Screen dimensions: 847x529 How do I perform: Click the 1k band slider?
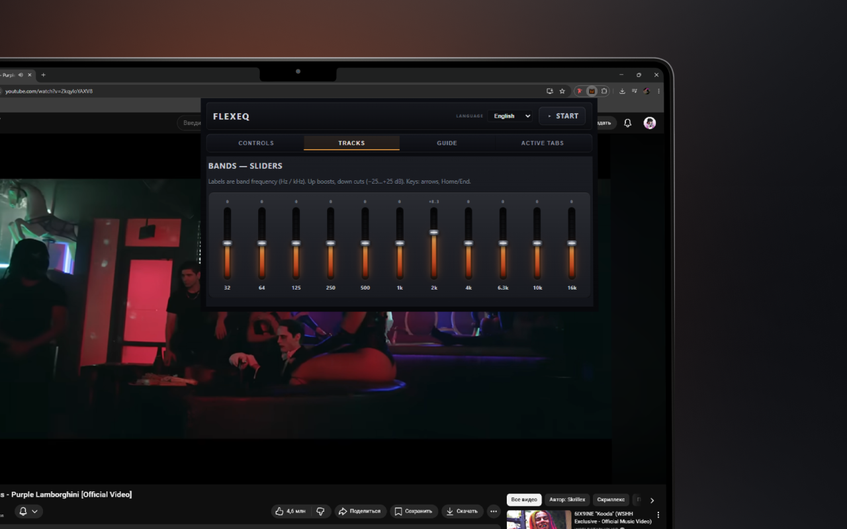tap(400, 243)
